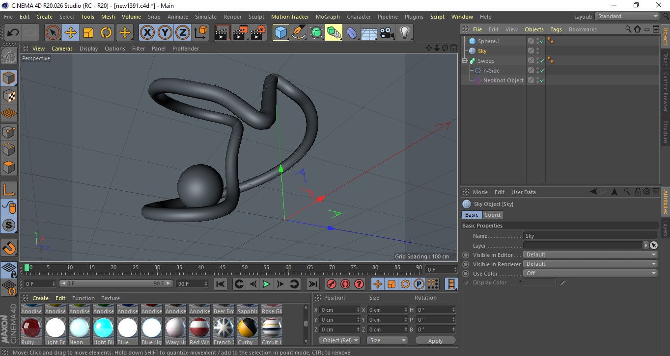Toggle Sky object visibility dots

(537, 51)
